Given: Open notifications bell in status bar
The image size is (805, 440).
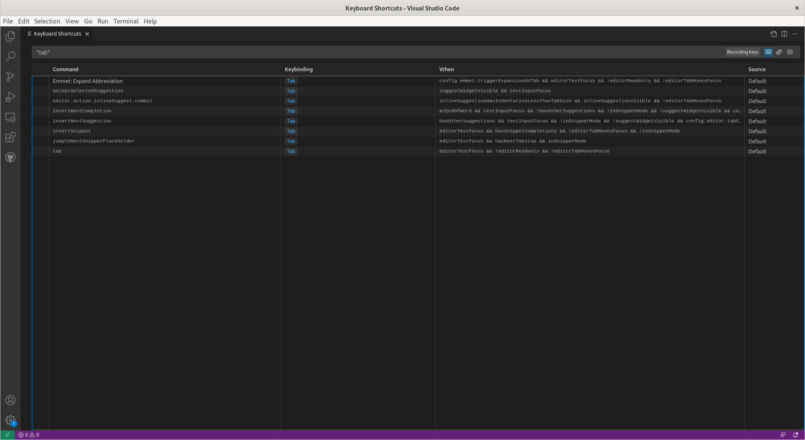Looking at the screenshot, I should (796, 435).
